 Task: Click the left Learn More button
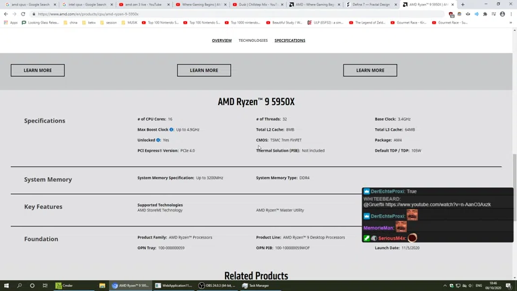38,70
